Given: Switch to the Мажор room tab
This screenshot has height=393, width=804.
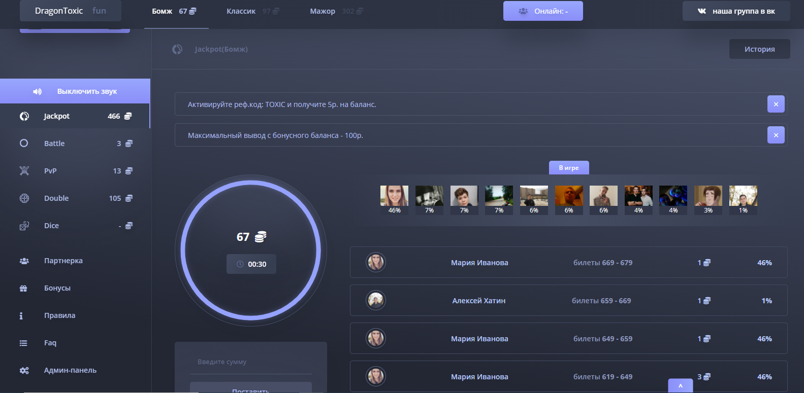Looking at the screenshot, I should tap(336, 11).
